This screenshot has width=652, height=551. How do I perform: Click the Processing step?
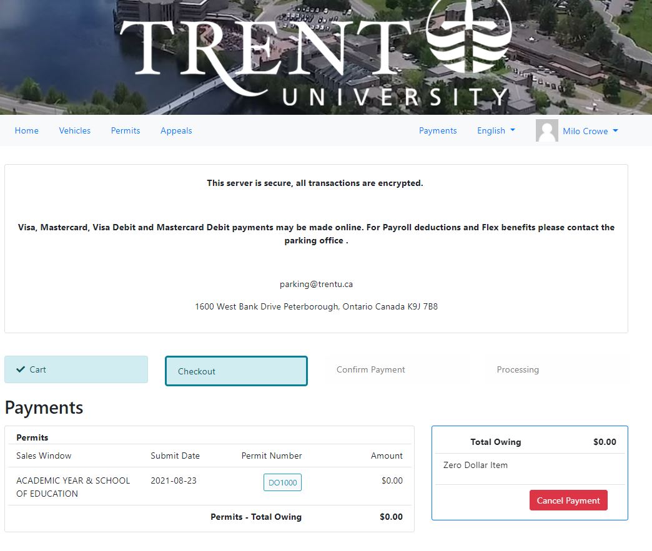(518, 369)
